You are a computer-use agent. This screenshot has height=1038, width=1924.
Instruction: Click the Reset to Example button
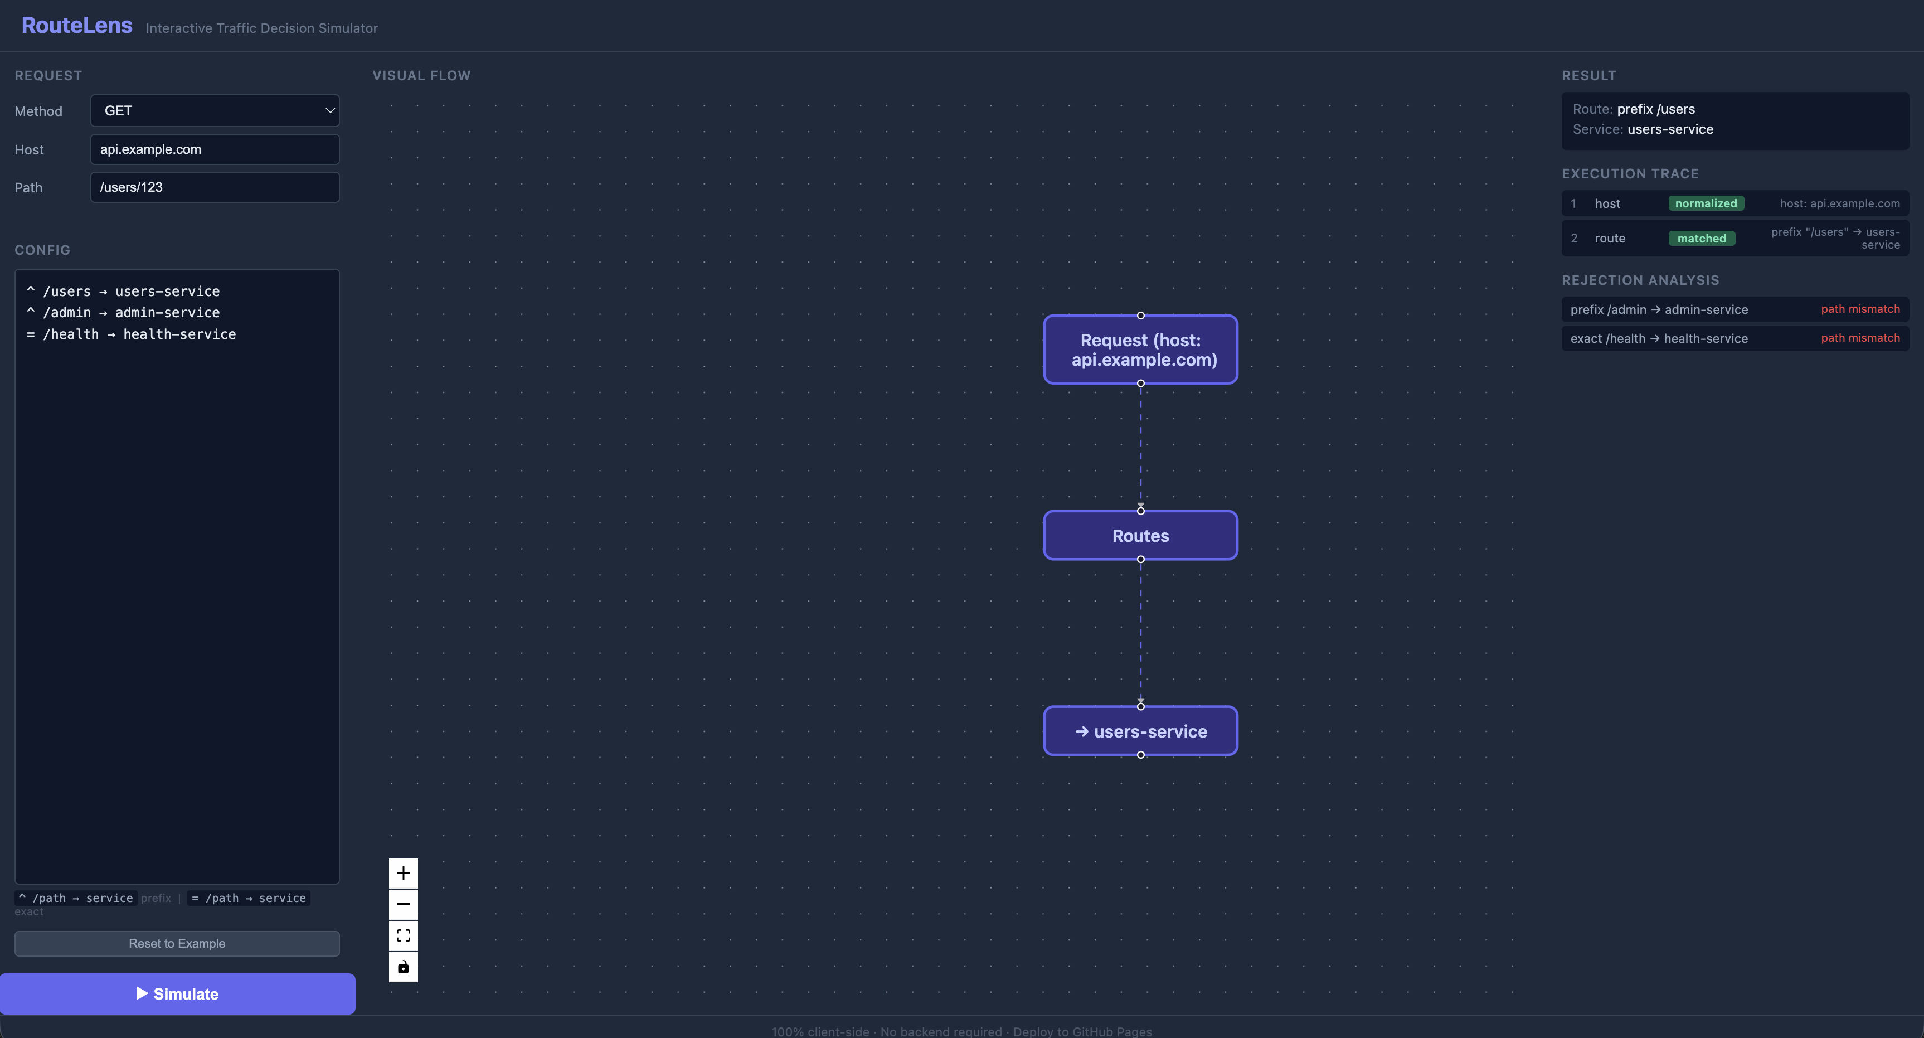click(177, 944)
